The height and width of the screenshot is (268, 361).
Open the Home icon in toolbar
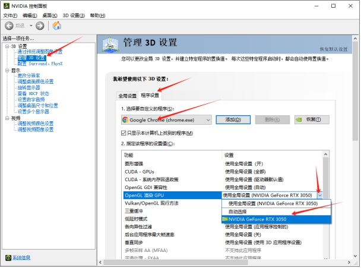pyautogui.click(x=56, y=26)
